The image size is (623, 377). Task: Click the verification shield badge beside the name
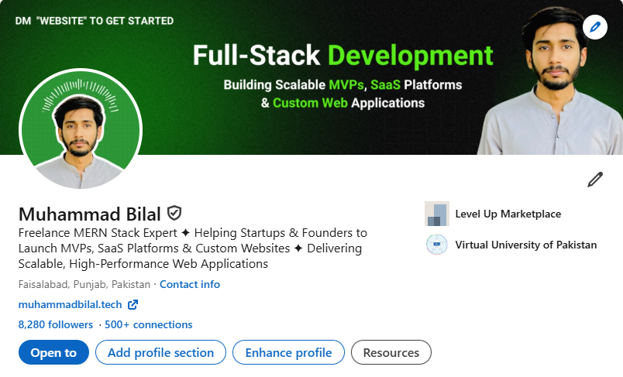coord(174,213)
